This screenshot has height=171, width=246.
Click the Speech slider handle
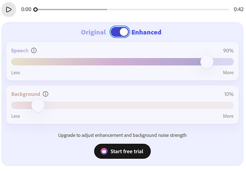point(207,62)
